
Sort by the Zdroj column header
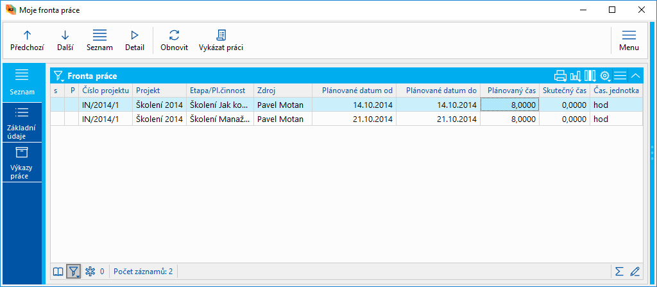[283, 91]
